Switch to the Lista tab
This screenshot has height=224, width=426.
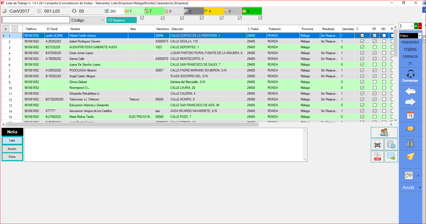12,140
